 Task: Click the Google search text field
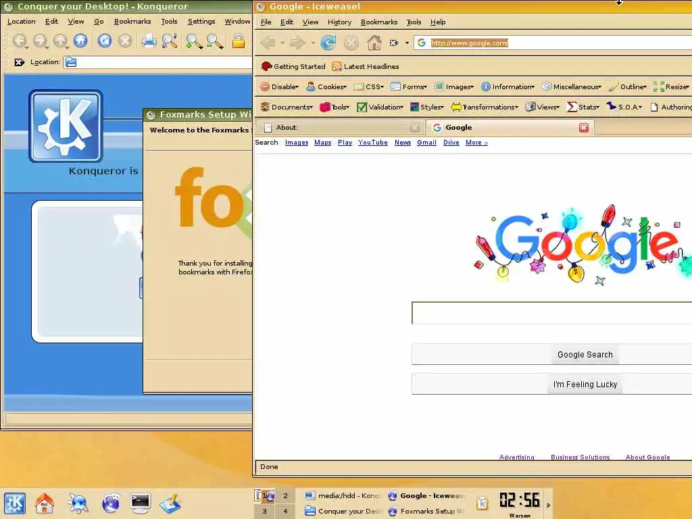coord(551,313)
